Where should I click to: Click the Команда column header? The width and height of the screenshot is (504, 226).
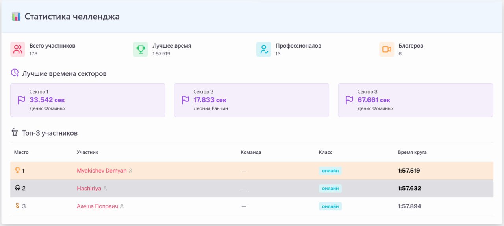click(x=251, y=152)
